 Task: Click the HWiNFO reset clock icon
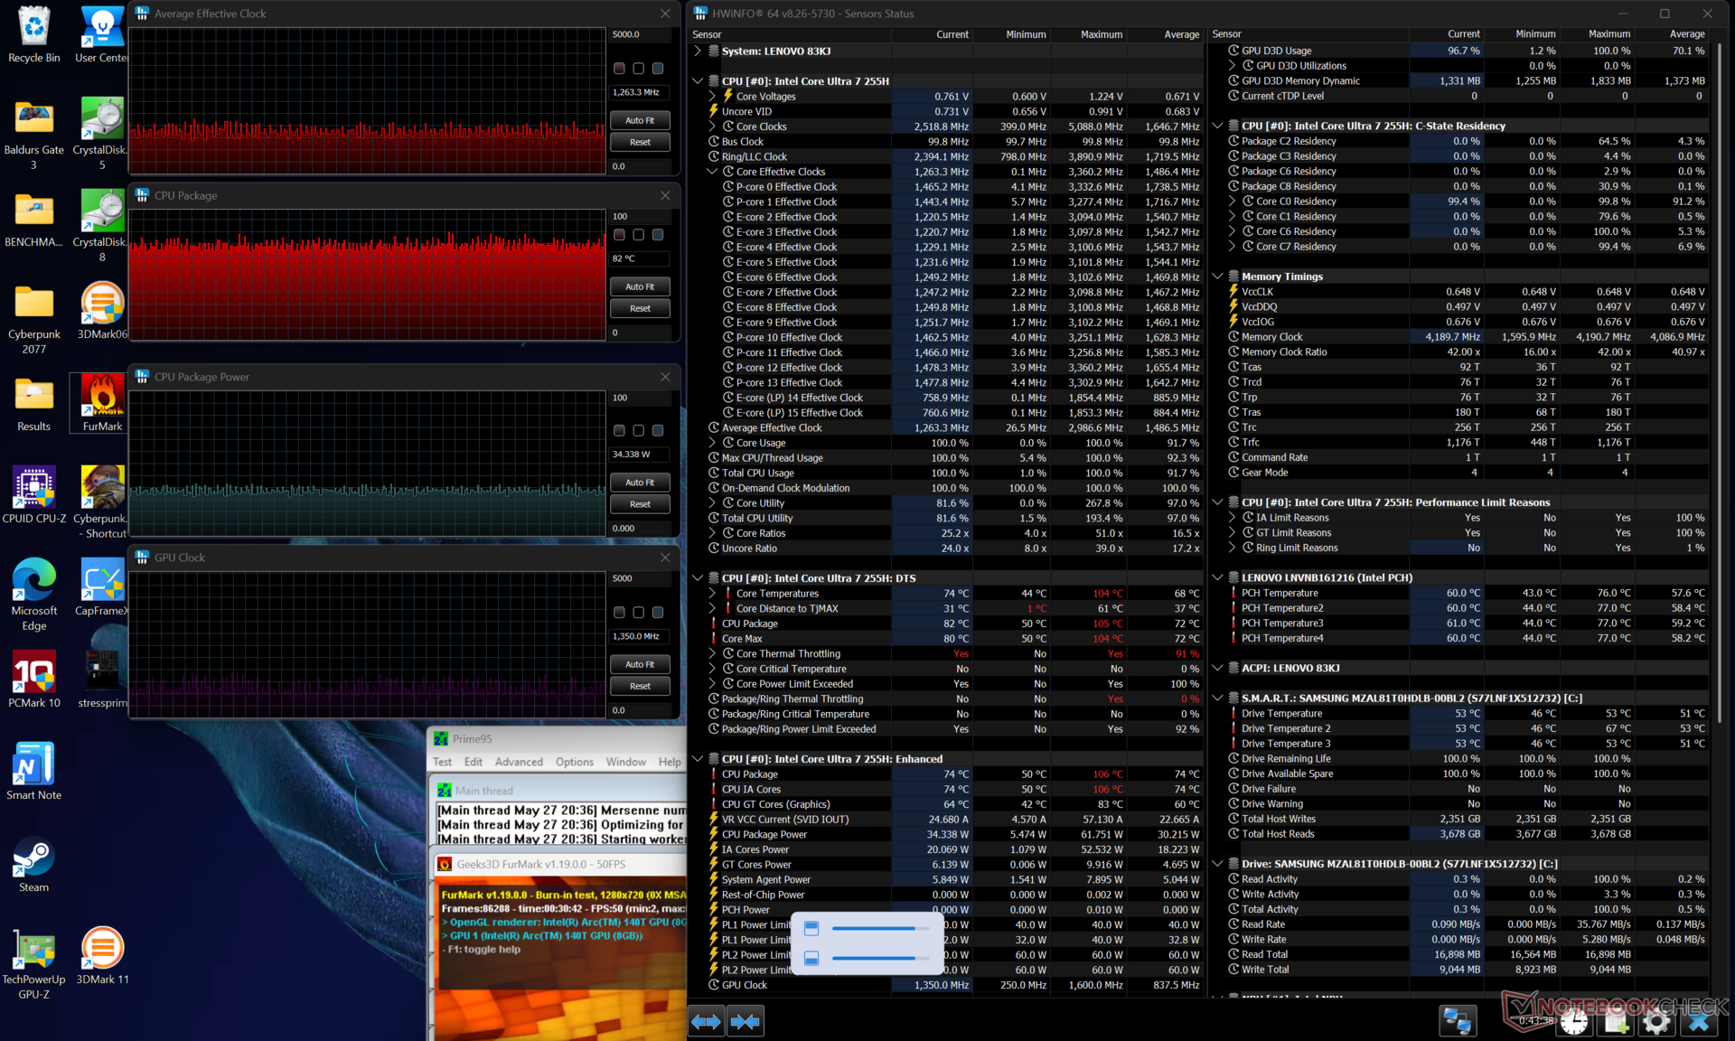coord(1573,1022)
